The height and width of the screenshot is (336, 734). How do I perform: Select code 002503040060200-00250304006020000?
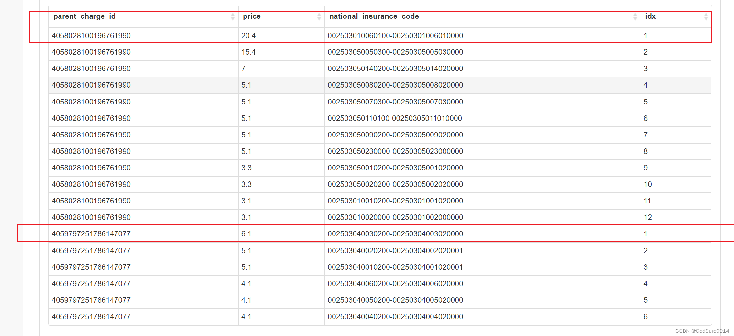click(395, 284)
